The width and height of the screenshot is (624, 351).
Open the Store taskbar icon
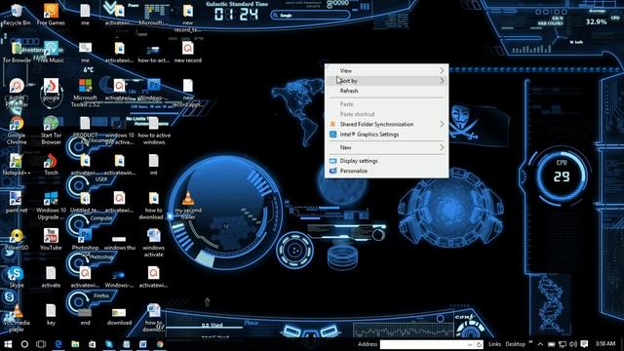click(x=92, y=344)
